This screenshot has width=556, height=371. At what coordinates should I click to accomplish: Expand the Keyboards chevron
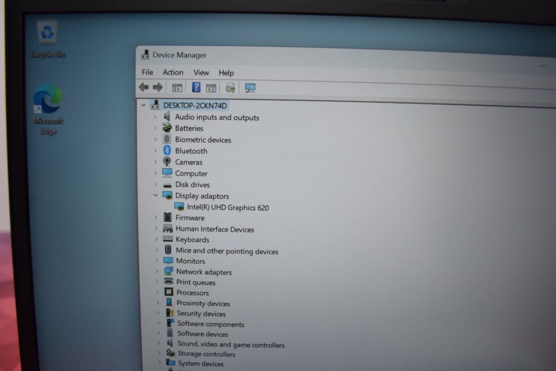(x=156, y=239)
